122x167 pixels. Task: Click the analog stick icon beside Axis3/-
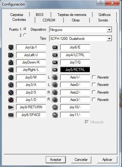click(x=55, y=100)
